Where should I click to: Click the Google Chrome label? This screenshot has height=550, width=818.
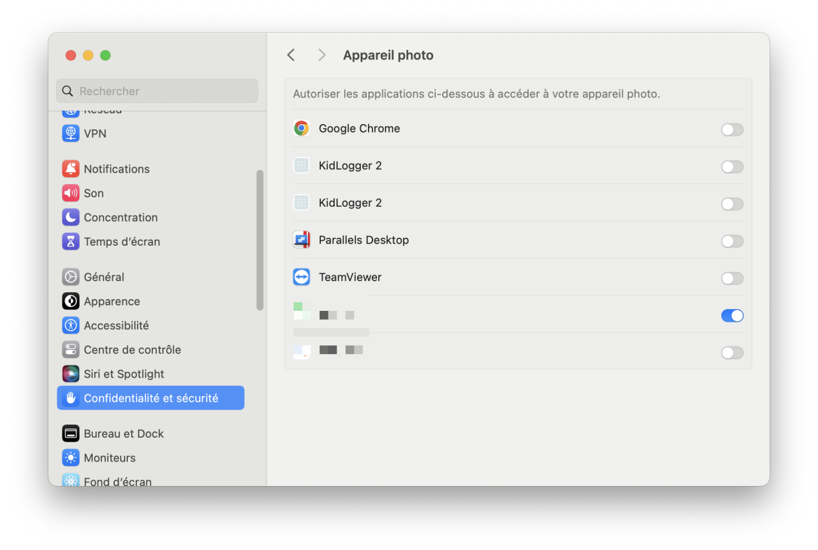pos(360,129)
